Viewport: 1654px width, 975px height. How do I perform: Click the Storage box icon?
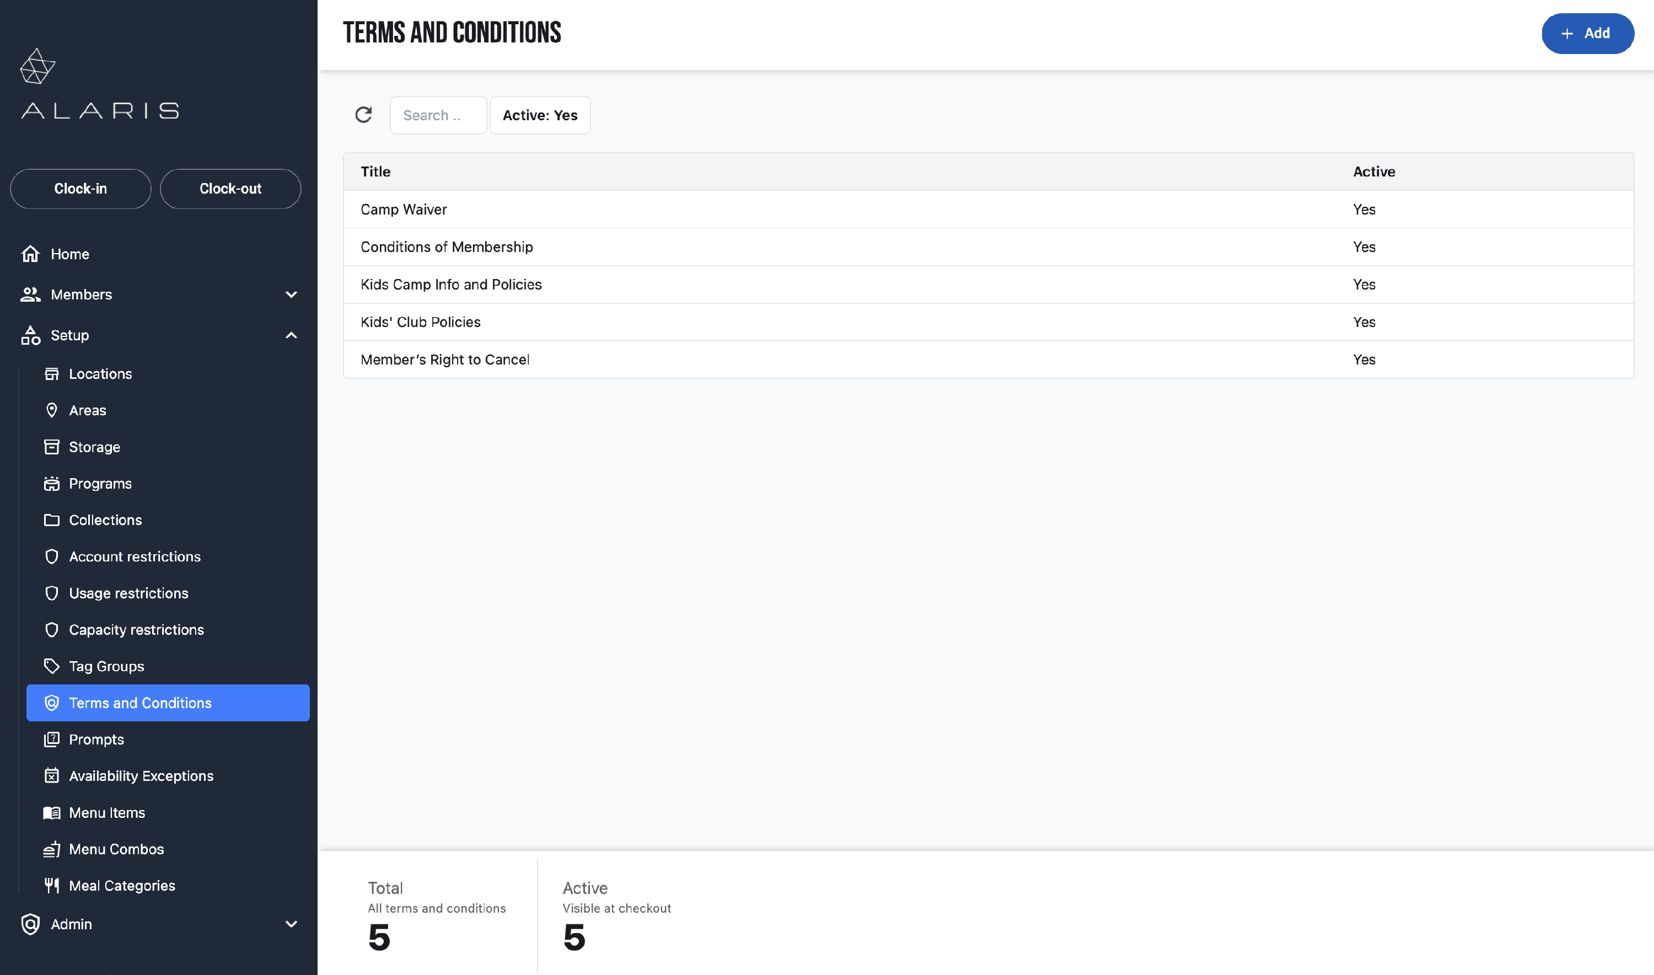51,447
